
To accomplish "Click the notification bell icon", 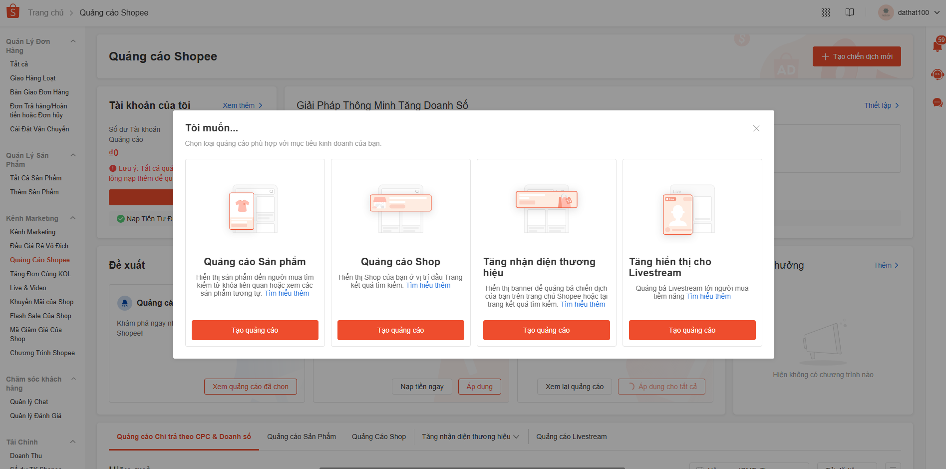I will (937, 46).
